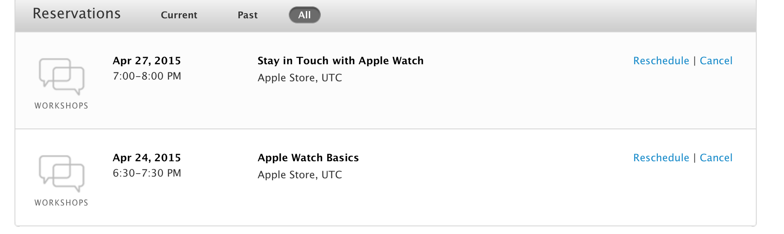784x234 pixels.
Task: Click the 6:30–7:30 PM time slot
Action: coord(147,173)
